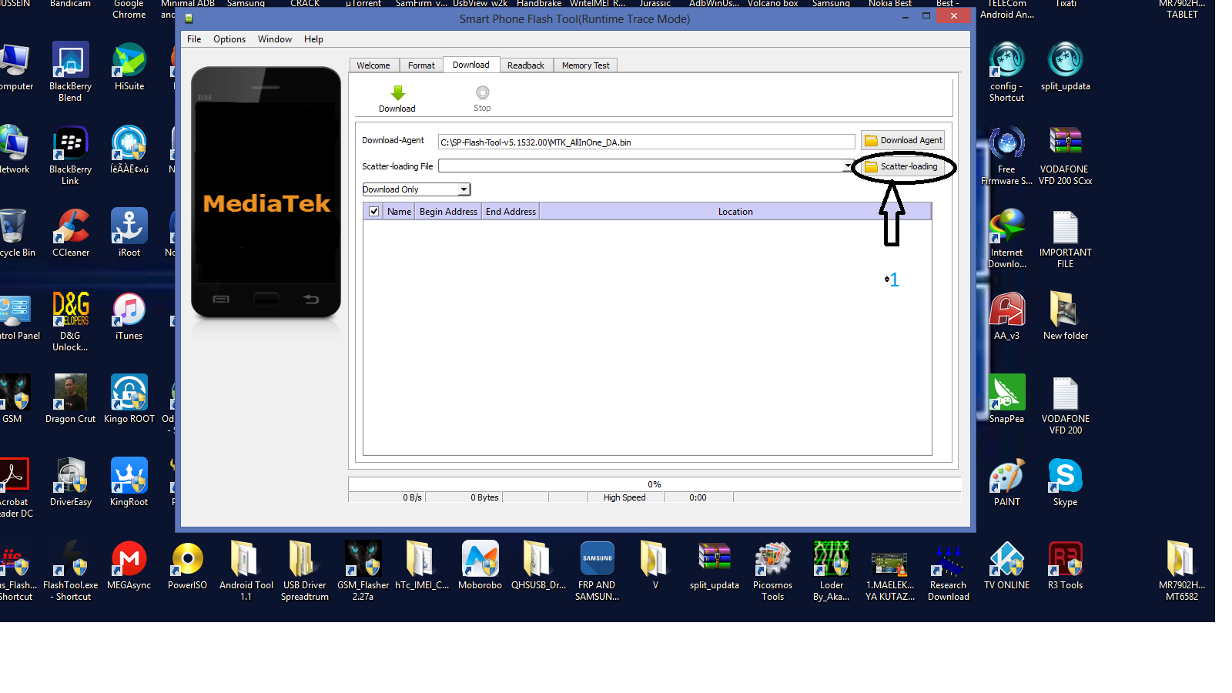Click the Name column header
Screen dimensions: 1232x693
click(x=399, y=212)
